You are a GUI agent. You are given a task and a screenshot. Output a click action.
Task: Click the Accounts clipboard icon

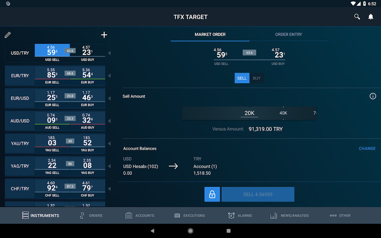click(x=129, y=215)
